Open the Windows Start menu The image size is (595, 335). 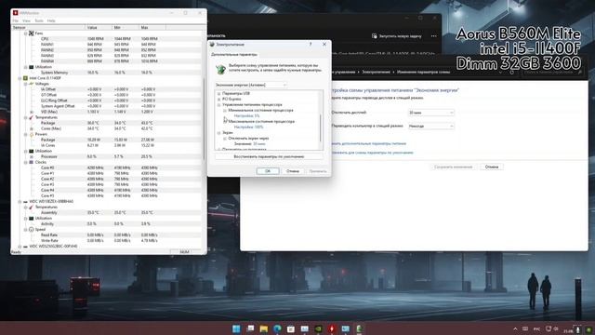pyautogui.click(x=236, y=328)
